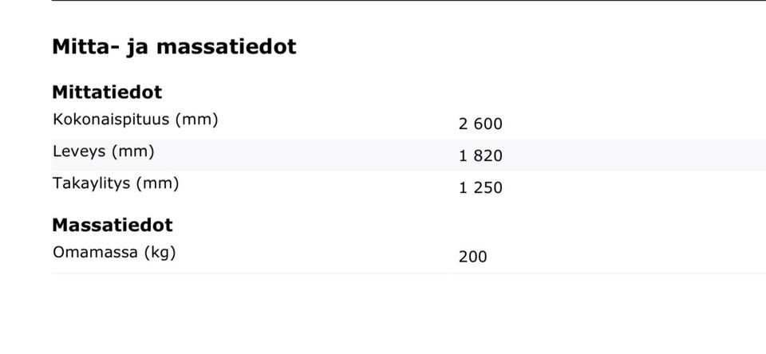Click the shaded gap between Leveys and 1 820
Viewport: 766px width, 354px height.
[303, 155]
